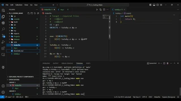
Task: Go to line and column indicator
Action: (122, 97)
